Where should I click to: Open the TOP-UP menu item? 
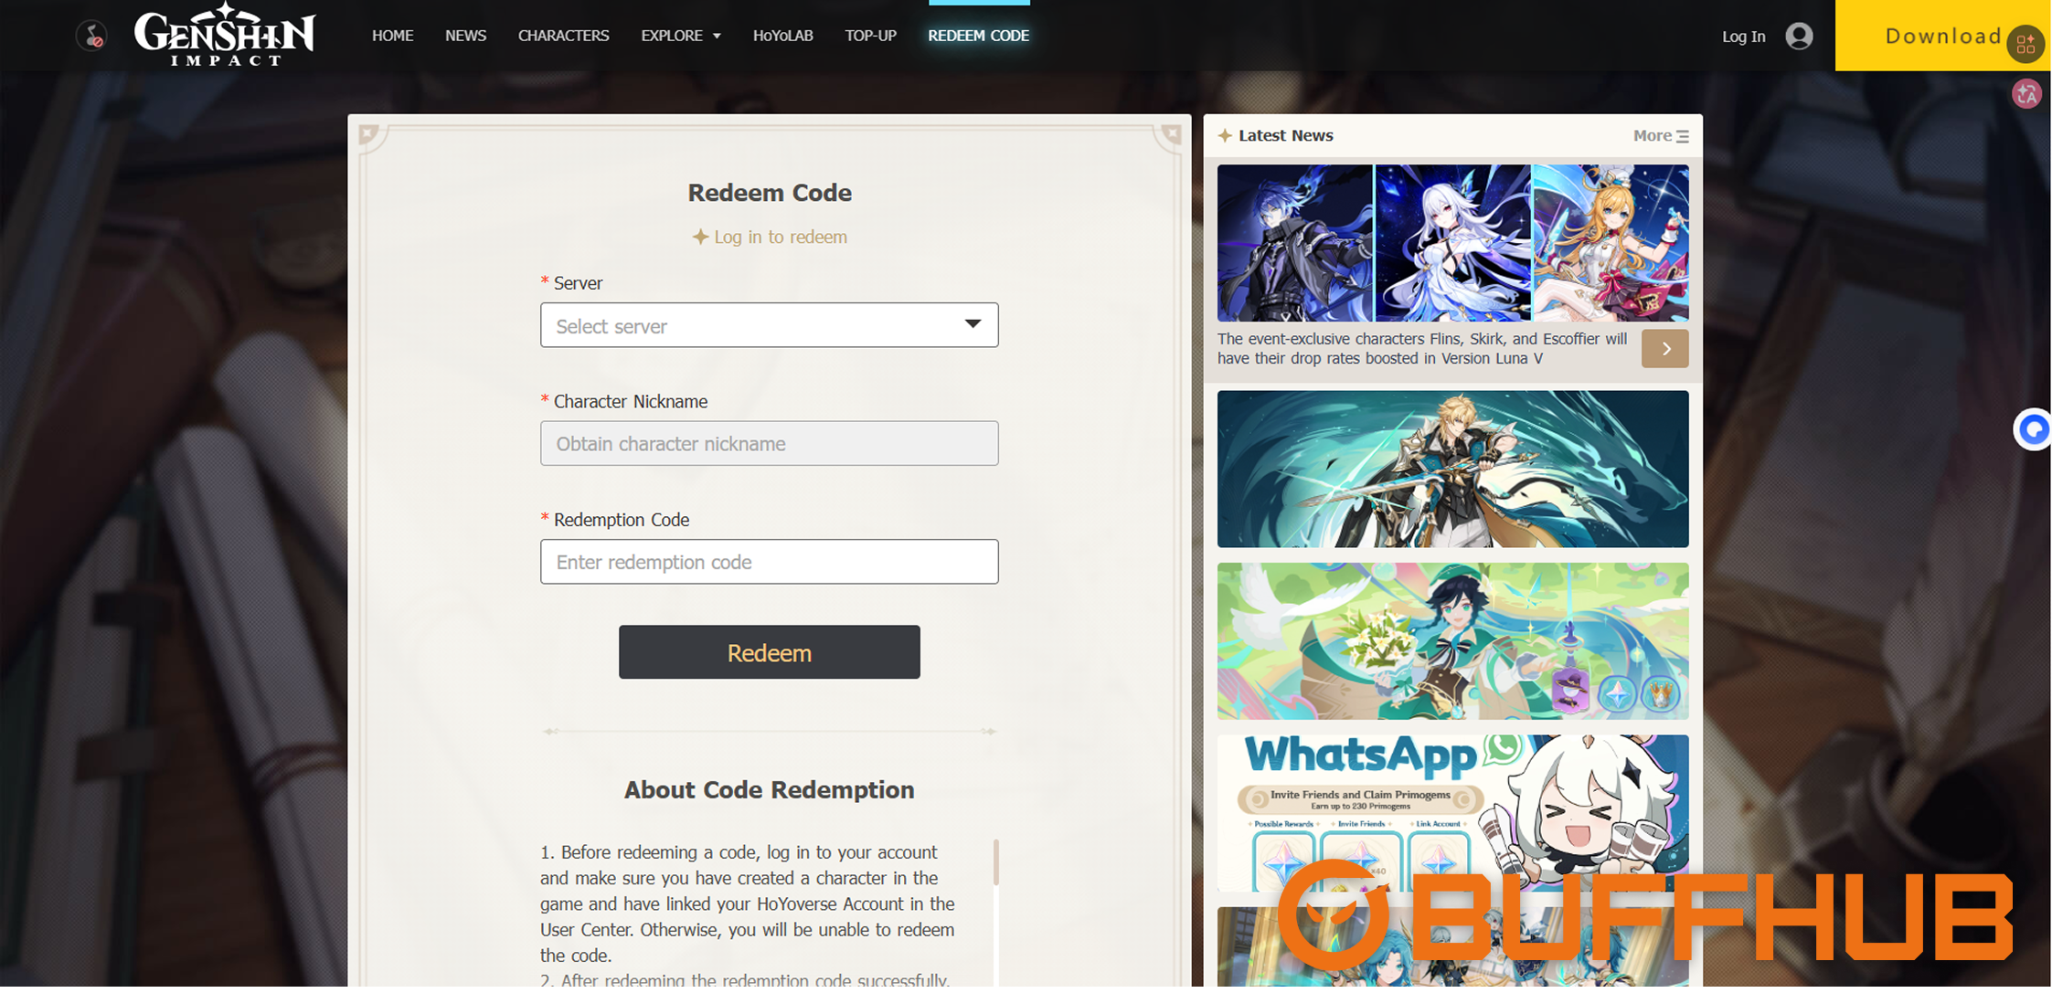click(x=870, y=36)
